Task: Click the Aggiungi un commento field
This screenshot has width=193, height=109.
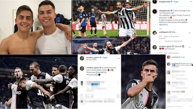Action: pyautogui.click(x=174, y=107)
